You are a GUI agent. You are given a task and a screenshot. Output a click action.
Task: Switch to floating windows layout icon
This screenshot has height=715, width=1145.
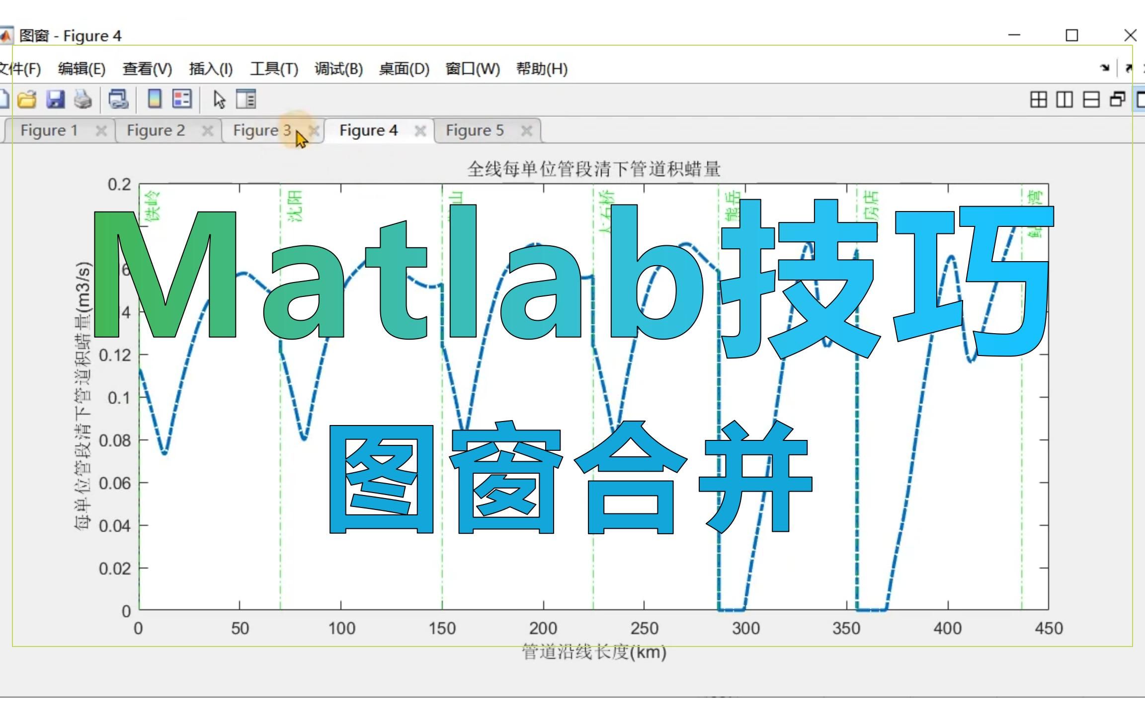pyautogui.click(x=1117, y=99)
